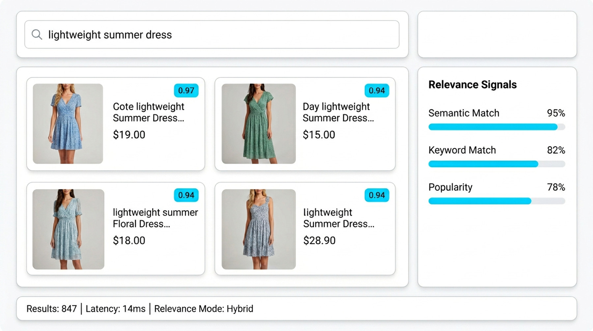Click the Relevance Mode: Hybrid status text
593x331 pixels.
[x=204, y=309]
